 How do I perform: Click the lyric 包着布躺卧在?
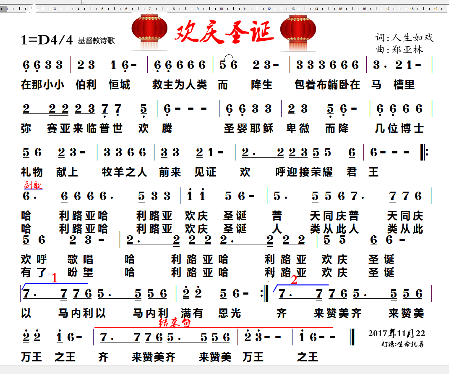pos(327,84)
